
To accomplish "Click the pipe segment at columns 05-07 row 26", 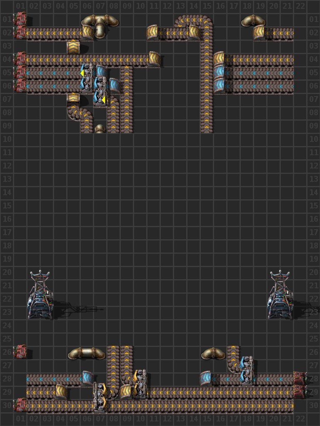I will 87,353.
